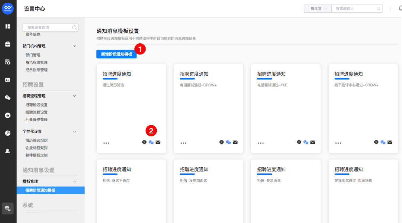Open 简历筛选规则 settings page

37,140
